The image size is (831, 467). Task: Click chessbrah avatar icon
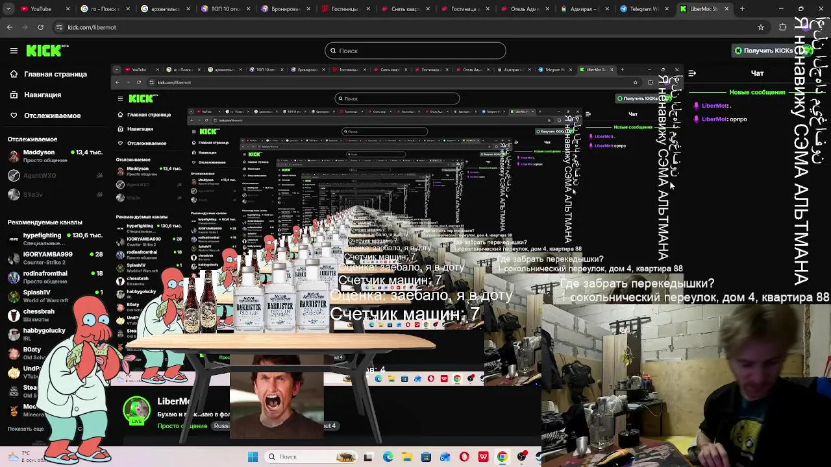pos(14,315)
